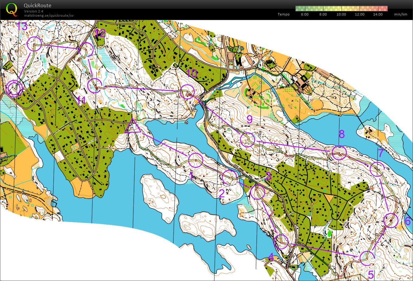Screen dimensions: 413x281
Task: Click the purple number 13 label
Action: click(23, 26)
